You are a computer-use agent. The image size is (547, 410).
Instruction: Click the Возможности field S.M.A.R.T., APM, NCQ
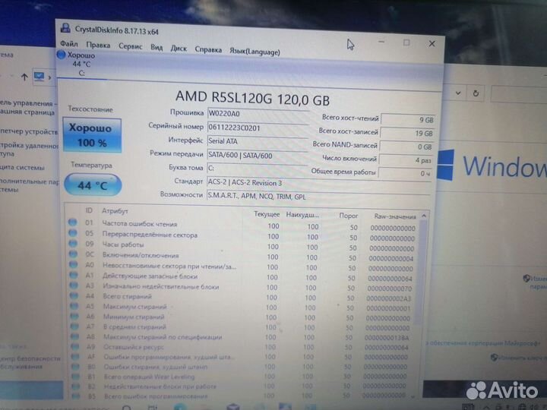(x=318, y=197)
